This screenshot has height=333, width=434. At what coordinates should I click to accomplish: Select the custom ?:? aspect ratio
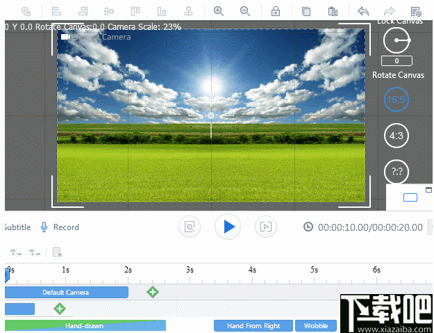click(x=397, y=172)
